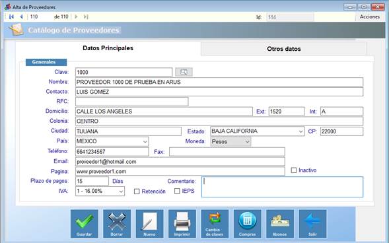Click the Pagina website field

coord(180,171)
